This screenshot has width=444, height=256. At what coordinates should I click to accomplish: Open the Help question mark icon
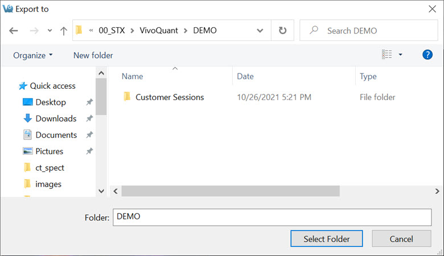(x=427, y=55)
